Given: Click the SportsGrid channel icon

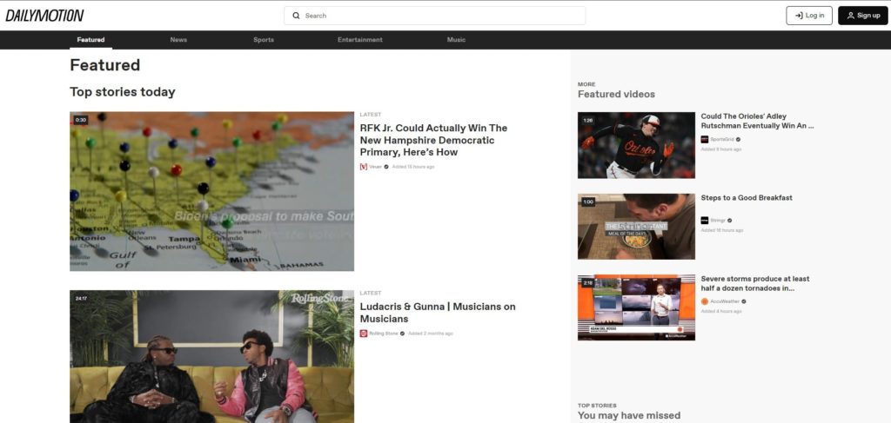Looking at the screenshot, I should tap(705, 139).
